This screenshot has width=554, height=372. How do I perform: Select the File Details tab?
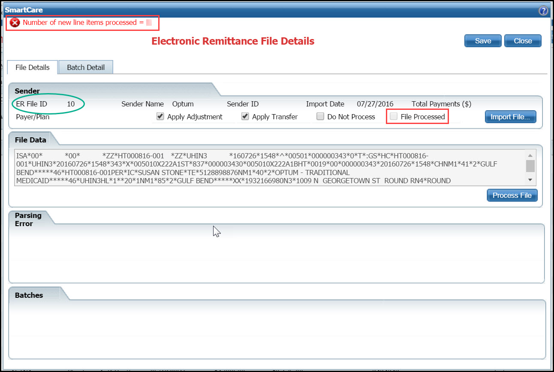[x=32, y=67]
